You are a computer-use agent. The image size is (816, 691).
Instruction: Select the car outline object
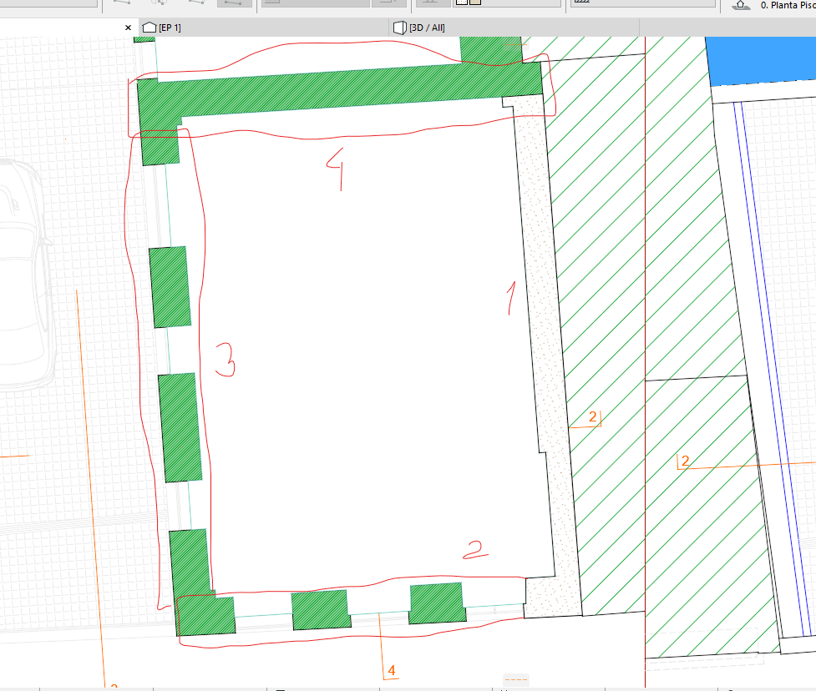[25, 275]
